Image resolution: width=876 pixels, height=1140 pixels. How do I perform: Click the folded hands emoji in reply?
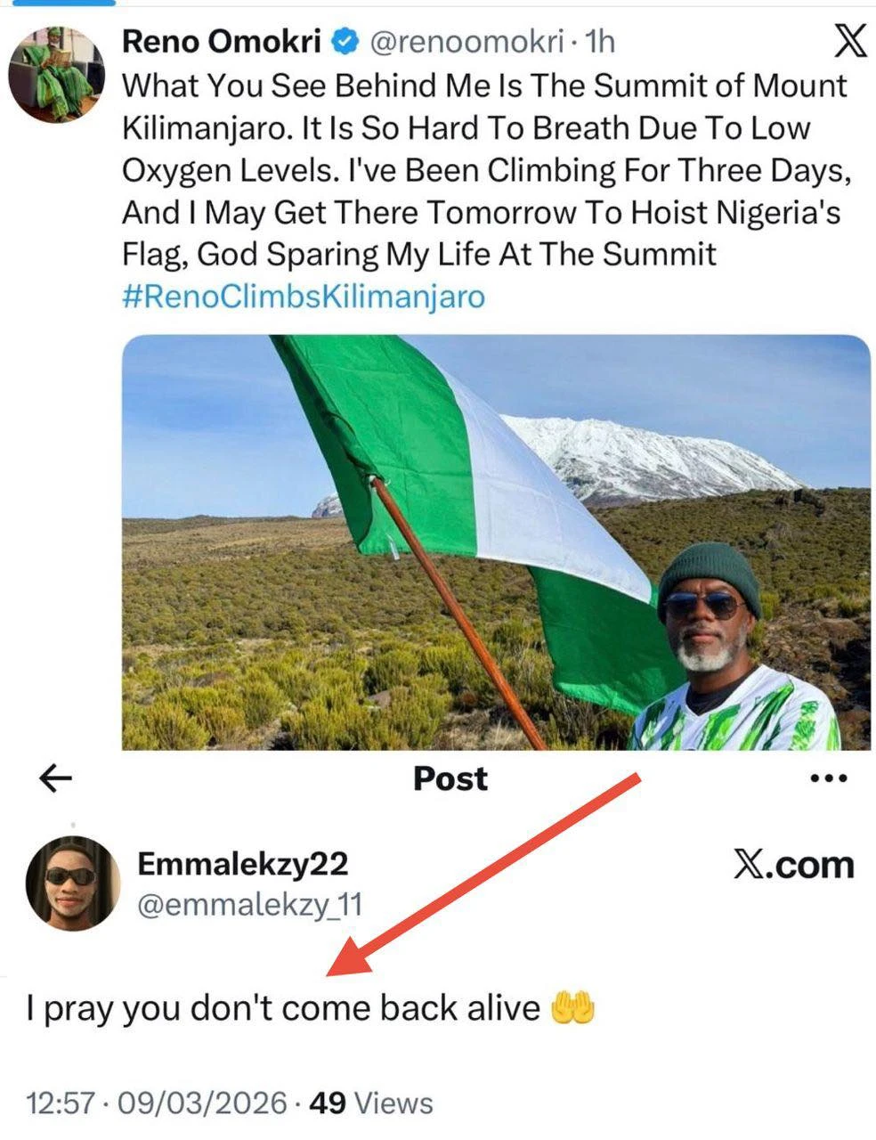572,1008
